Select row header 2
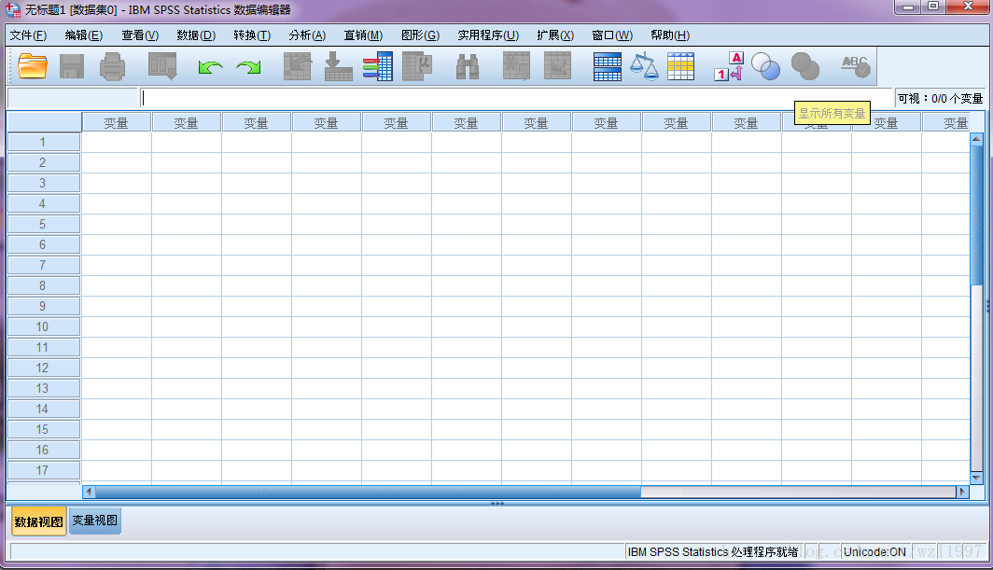 (43, 162)
